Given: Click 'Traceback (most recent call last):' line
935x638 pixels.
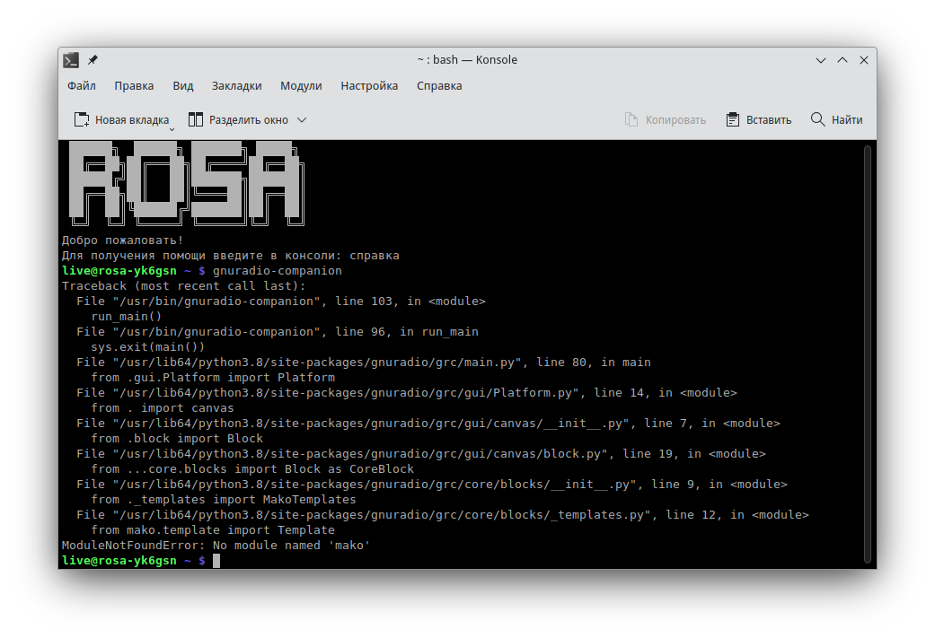Looking at the screenshot, I should tap(183, 286).
